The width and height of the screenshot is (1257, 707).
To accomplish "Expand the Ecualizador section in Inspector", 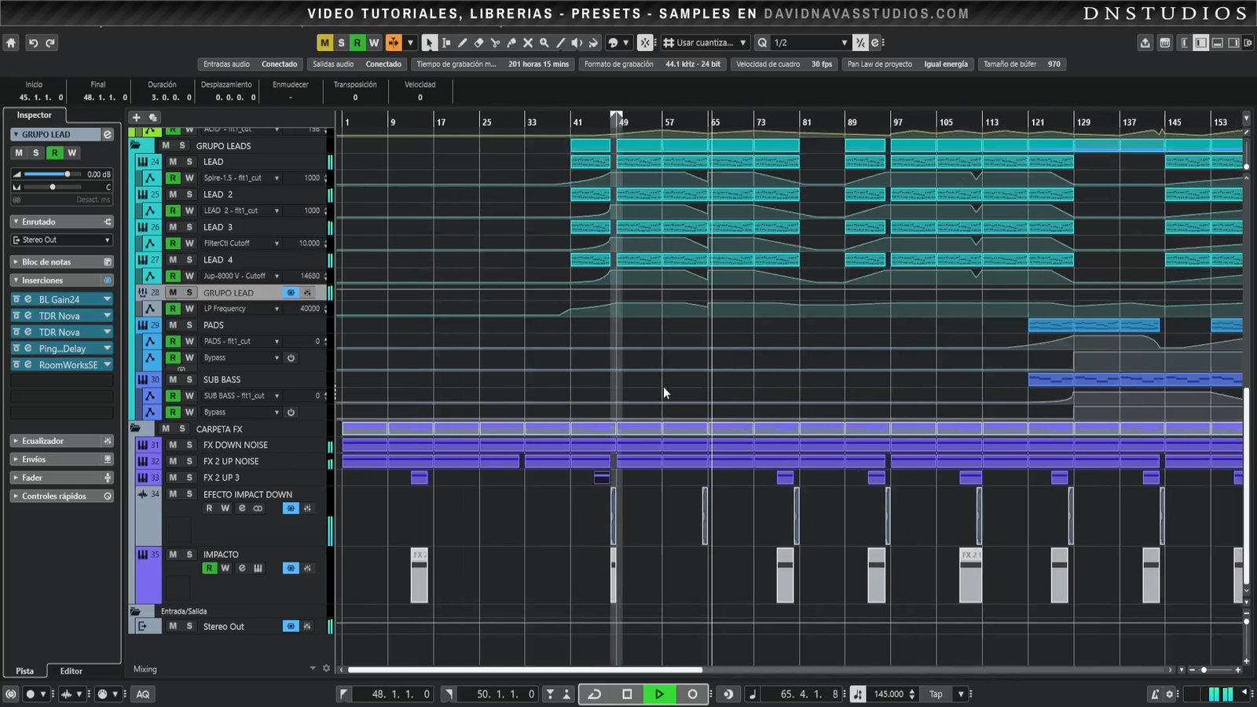I will [43, 441].
